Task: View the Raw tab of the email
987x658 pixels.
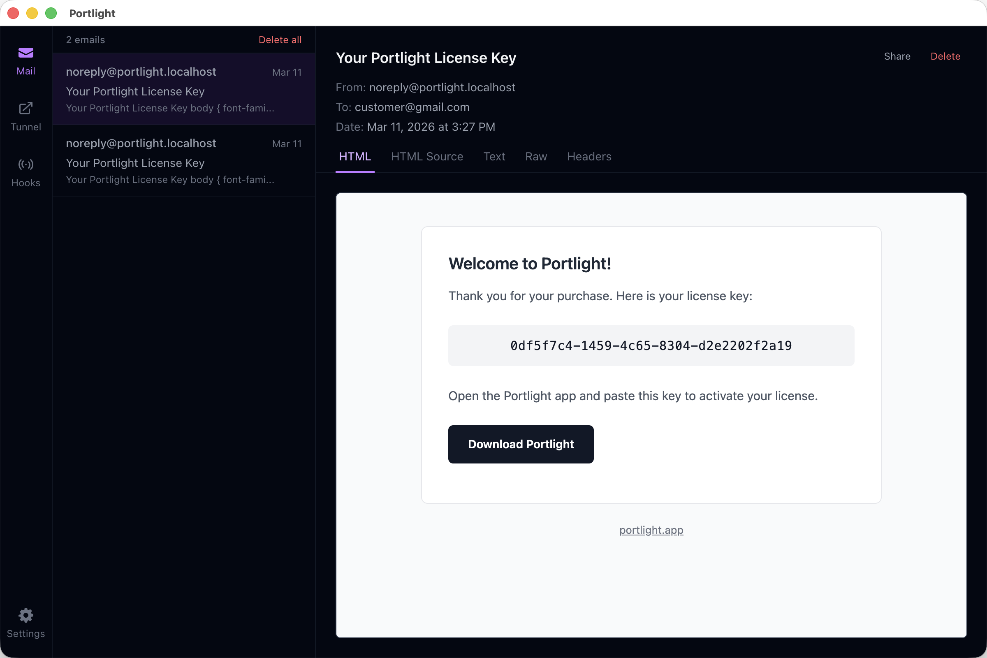Action: click(x=536, y=157)
